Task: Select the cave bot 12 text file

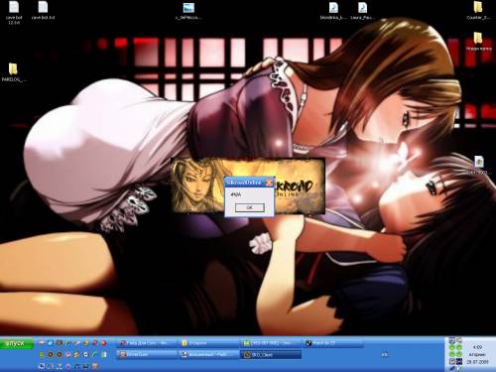Action: click(14, 13)
